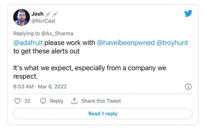Like the tweet with heart icon
206x129 pixels.
tap(17, 101)
